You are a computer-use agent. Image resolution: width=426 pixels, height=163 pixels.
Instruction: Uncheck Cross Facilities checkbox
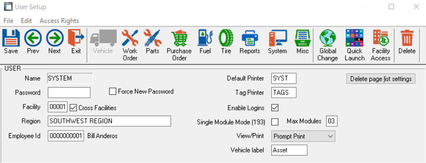point(73,108)
